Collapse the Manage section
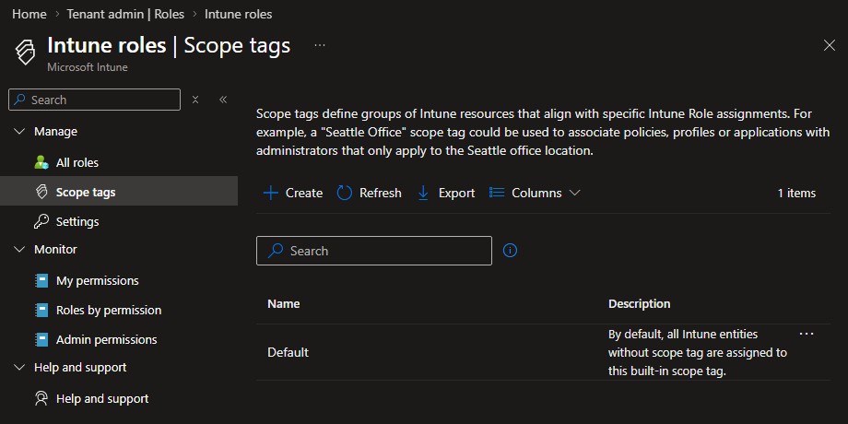Viewport: 848px width, 424px height. (x=20, y=132)
